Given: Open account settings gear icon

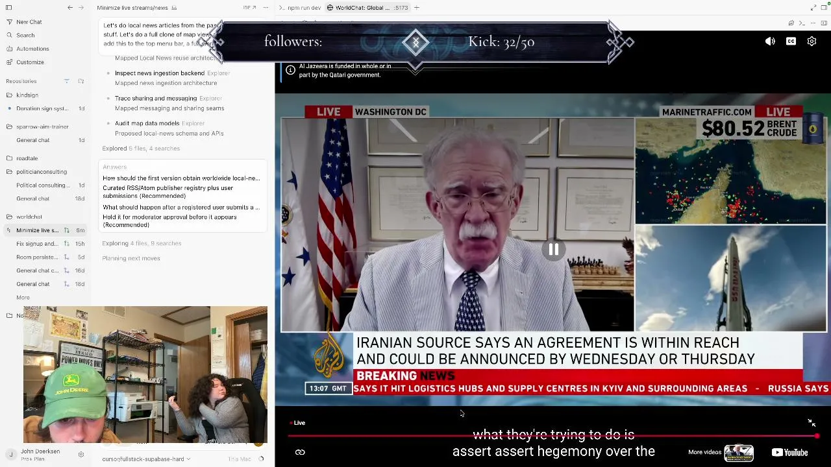Looking at the screenshot, I should coord(81,455).
